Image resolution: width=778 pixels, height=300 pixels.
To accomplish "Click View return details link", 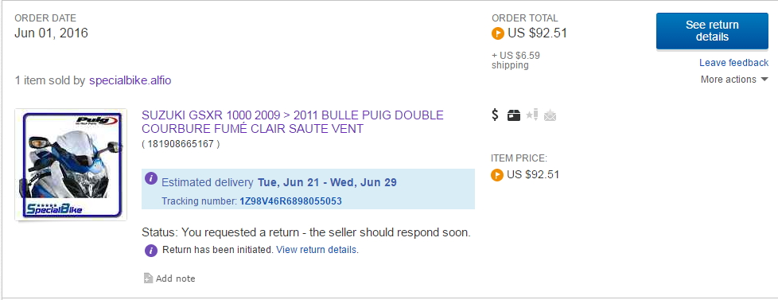I will 316,250.
